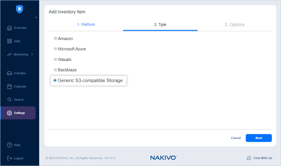Click the Wasabi option label

(65, 60)
